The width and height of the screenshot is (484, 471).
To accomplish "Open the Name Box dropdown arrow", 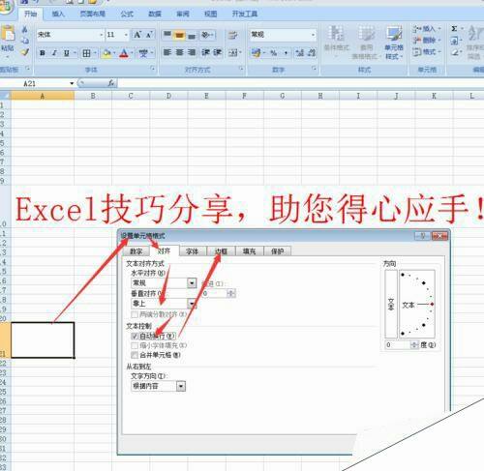I will click(72, 83).
